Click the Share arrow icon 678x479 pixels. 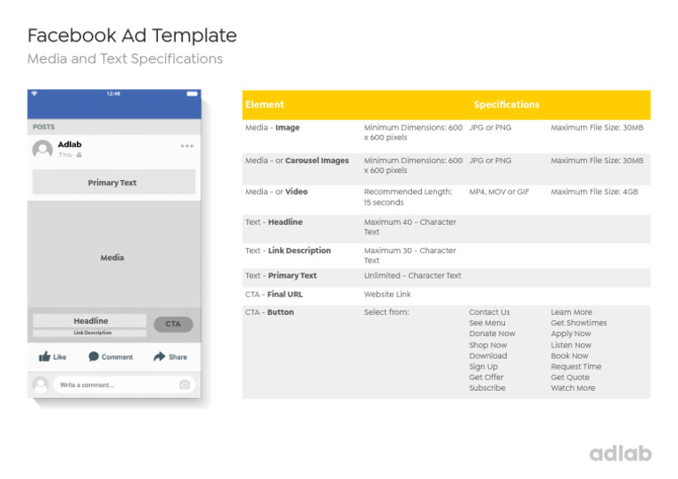tap(160, 356)
